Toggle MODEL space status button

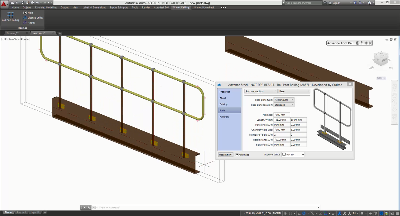277,213
